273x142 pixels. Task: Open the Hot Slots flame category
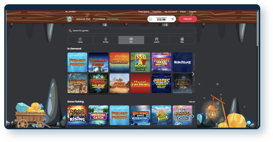point(106,40)
